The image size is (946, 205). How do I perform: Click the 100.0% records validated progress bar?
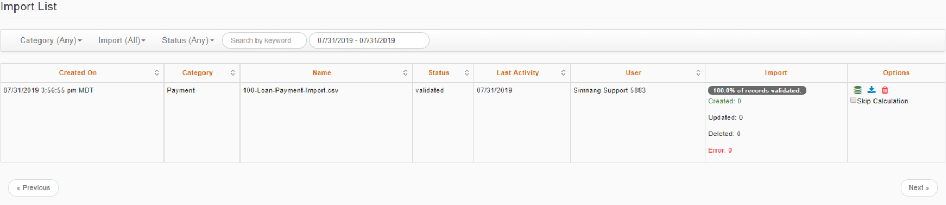point(757,91)
